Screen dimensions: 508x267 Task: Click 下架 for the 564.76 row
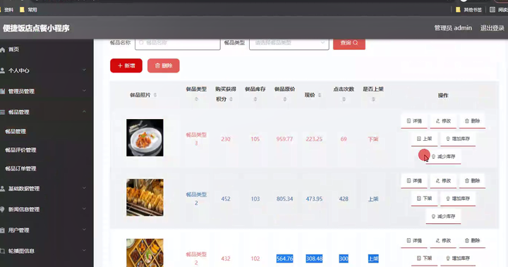tap(425, 259)
